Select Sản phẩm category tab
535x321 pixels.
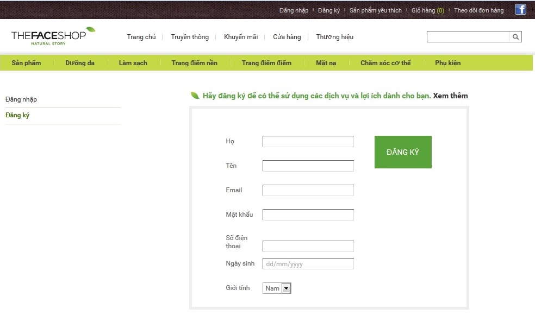coord(26,63)
